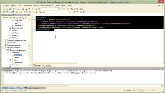Image resolution: width=165 pixels, height=93 pixels.
Task: Click the Copy toolbar icon
Action: click(x=16, y=9)
